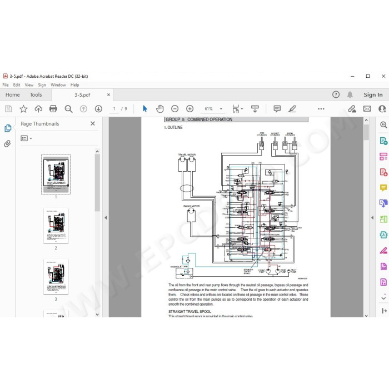The image size is (389, 389).
Task: Switch to the Home tab
Action: tap(13, 95)
